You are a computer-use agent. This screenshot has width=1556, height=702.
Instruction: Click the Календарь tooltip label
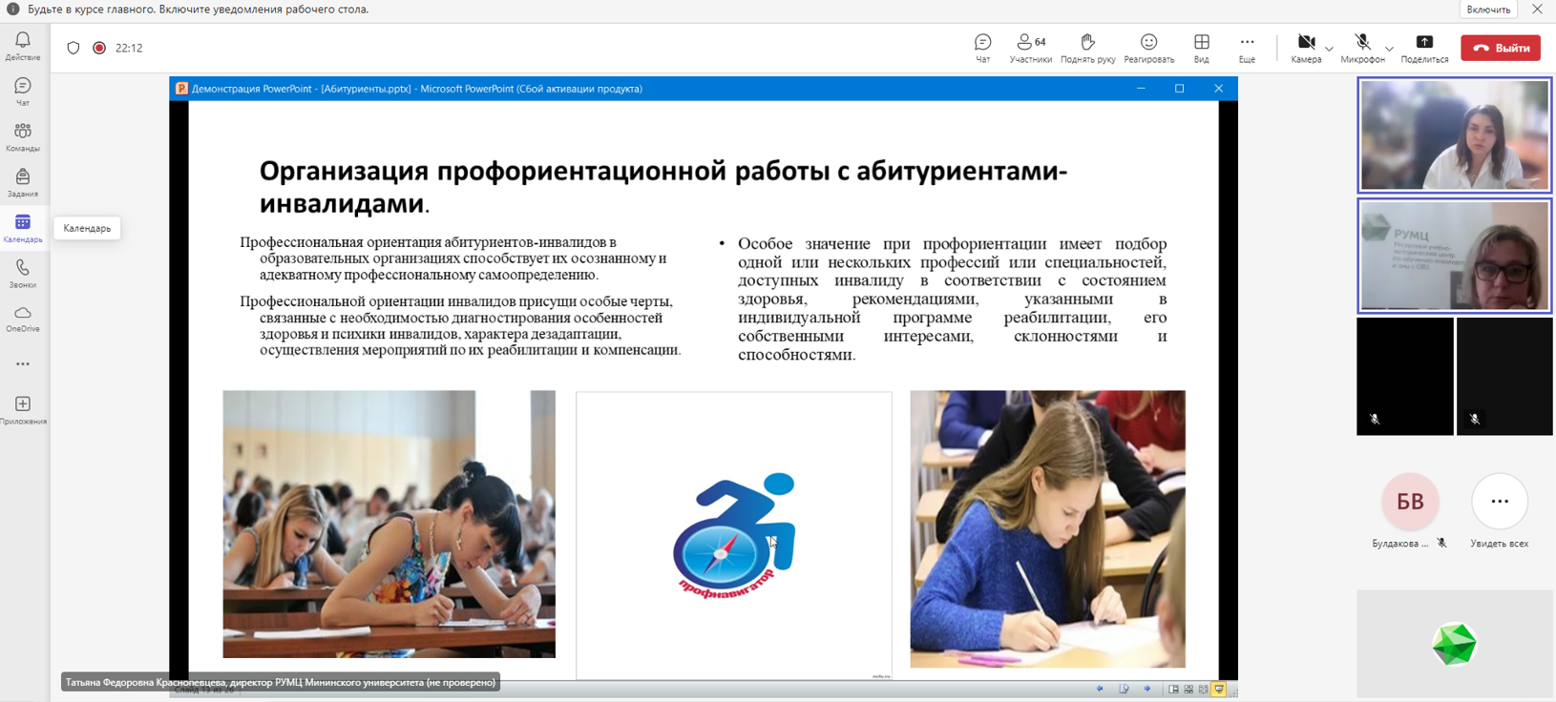click(87, 229)
